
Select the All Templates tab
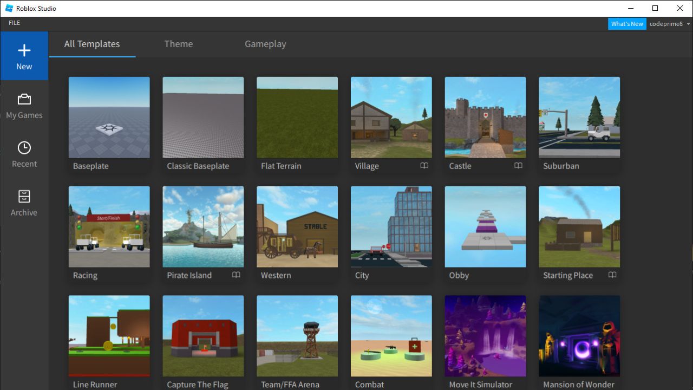92,44
